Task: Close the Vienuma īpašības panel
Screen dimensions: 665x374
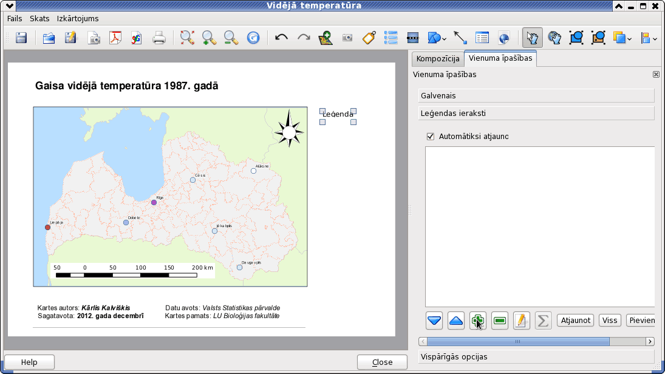Action: pyautogui.click(x=656, y=75)
